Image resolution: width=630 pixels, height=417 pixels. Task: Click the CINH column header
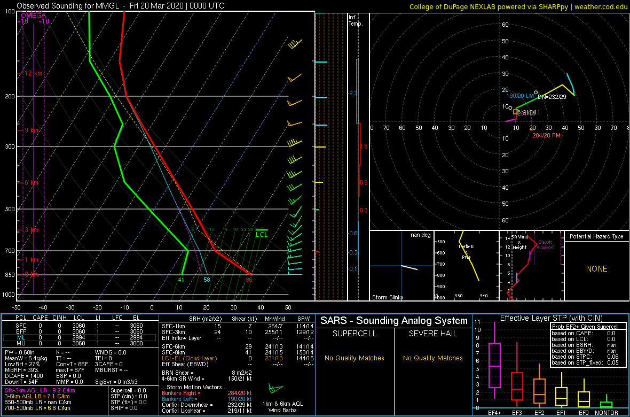click(x=60, y=318)
